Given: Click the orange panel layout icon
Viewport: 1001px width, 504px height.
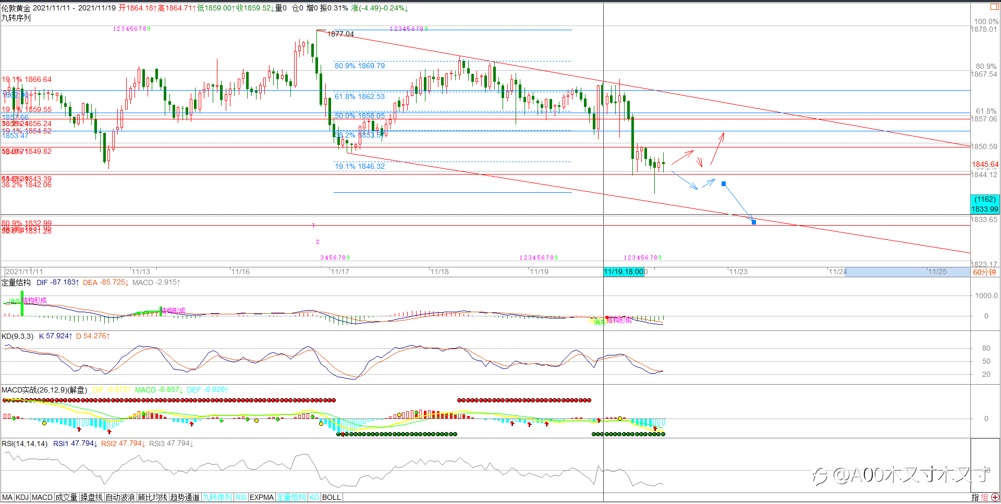Looking at the screenshot, I should 994,6.
